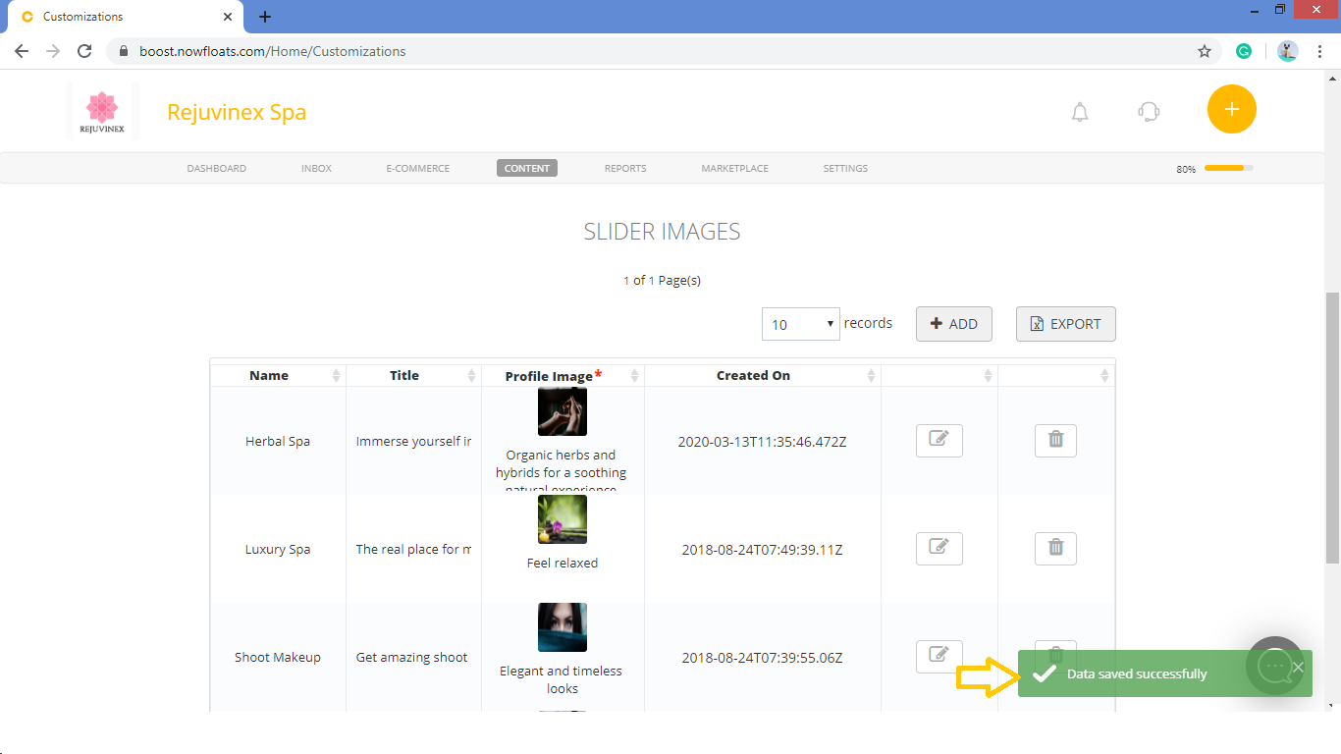Click 'Elegant and timeless looks' caption
Screen dimensions: 1341x754
pos(562,679)
